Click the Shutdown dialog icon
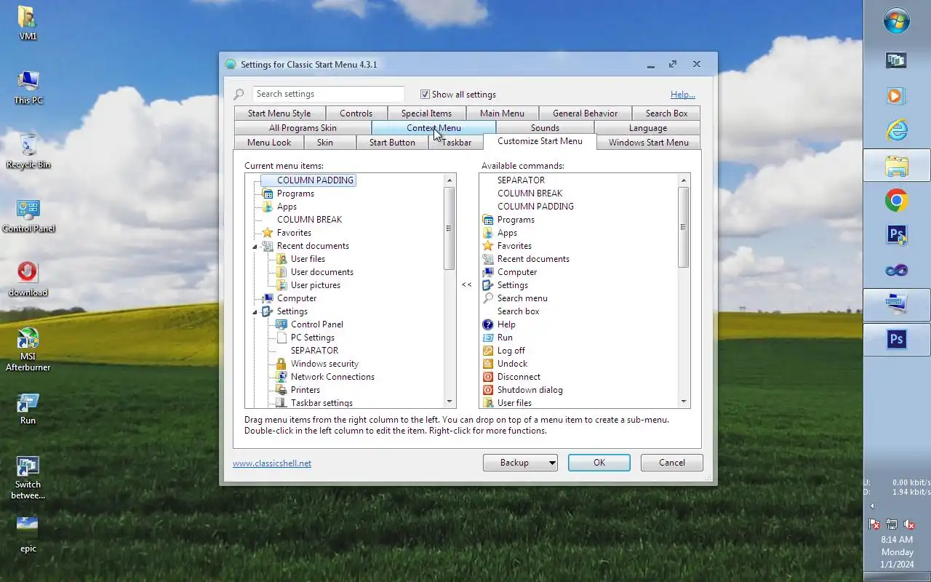 coord(488,390)
